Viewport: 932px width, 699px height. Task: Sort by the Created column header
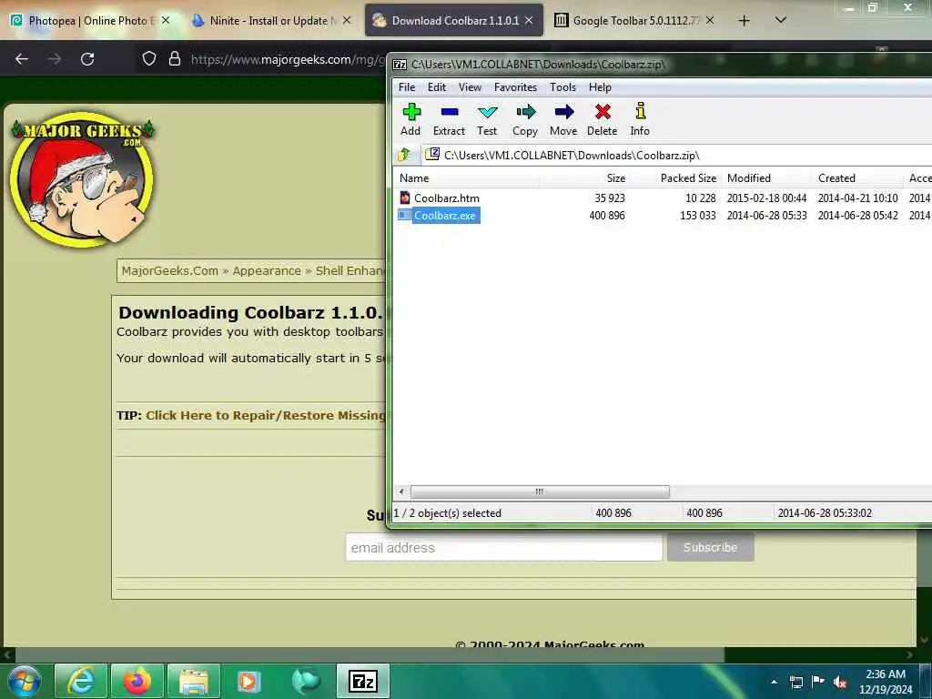pos(856,178)
